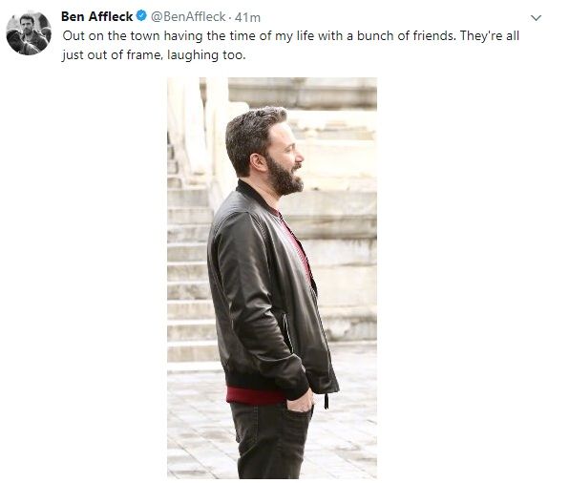Visit the profile via bold author name

[x=96, y=16]
